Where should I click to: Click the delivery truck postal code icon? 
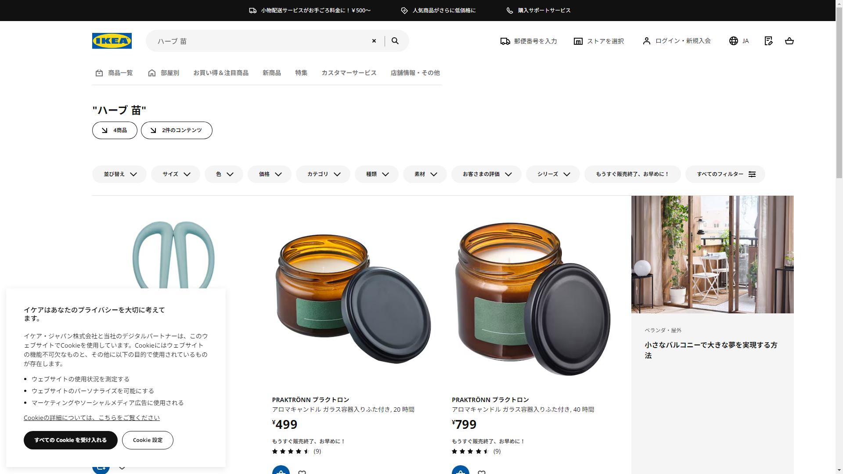point(505,41)
